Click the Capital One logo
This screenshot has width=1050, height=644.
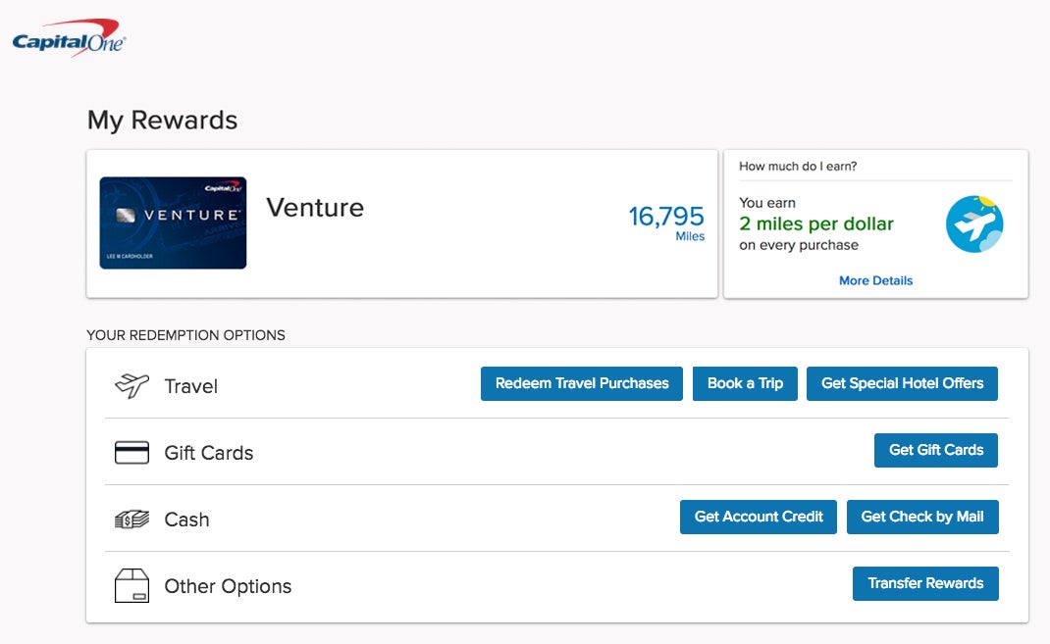point(69,39)
